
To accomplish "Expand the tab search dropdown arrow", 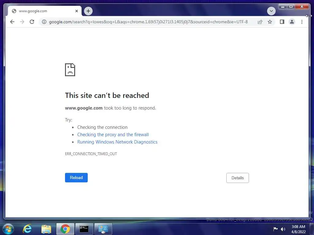I will [x=271, y=11].
